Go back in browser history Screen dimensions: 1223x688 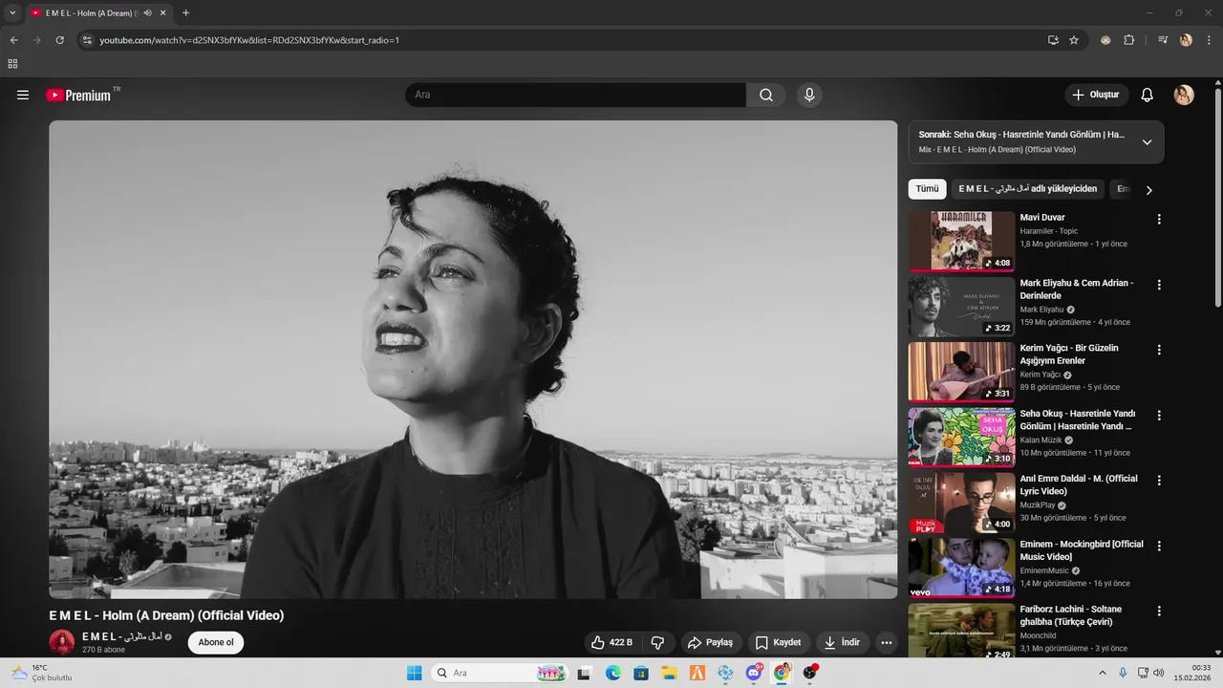[13, 40]
